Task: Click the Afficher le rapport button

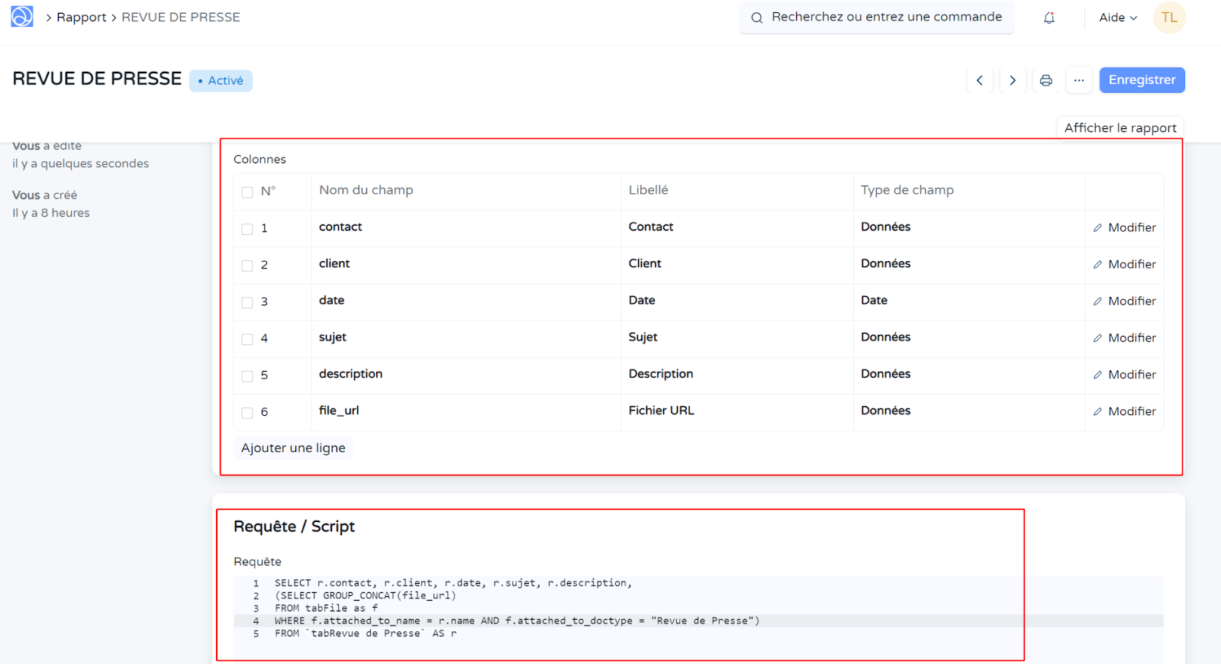Action: pyautogui.click(x=1120, y=128)
